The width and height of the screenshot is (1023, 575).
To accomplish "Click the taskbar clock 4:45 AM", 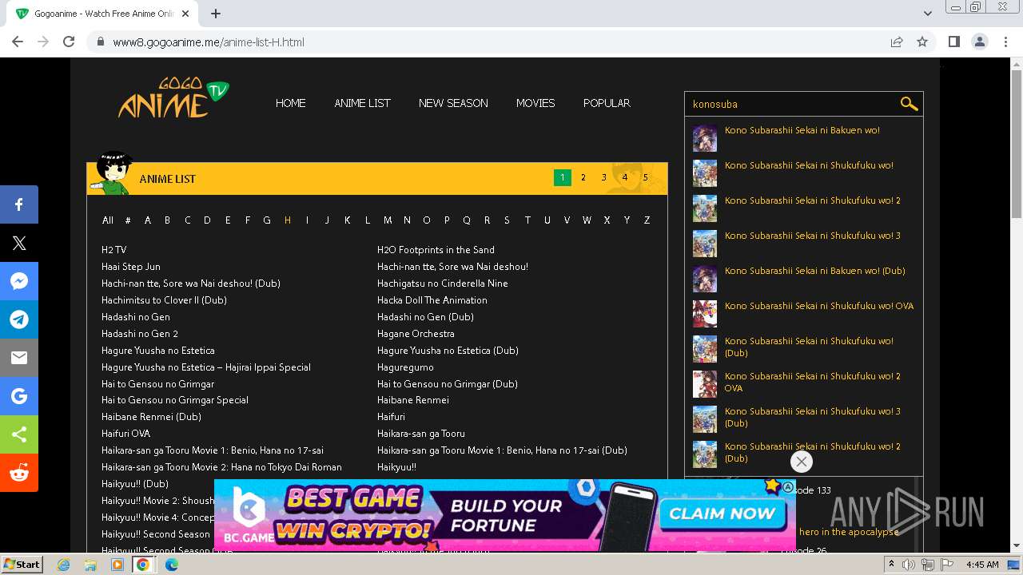I will (x=982, y=565).
